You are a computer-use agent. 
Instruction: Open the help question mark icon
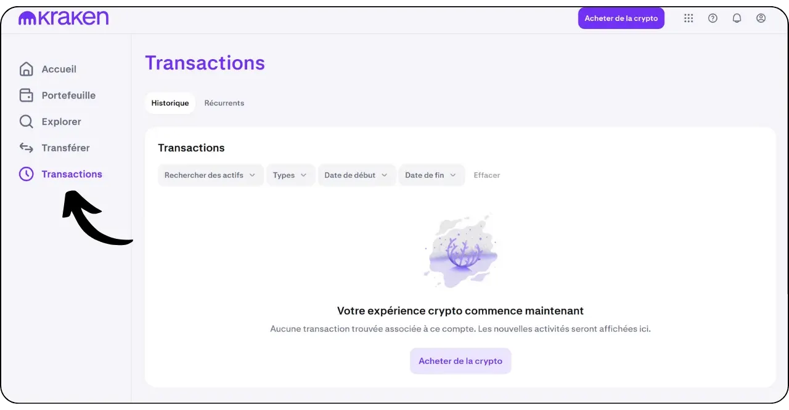[713, 18]
